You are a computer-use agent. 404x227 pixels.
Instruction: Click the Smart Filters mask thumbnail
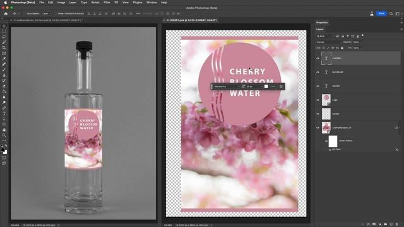[333, 141]
